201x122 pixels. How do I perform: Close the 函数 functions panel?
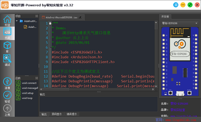tap(37, 78)
